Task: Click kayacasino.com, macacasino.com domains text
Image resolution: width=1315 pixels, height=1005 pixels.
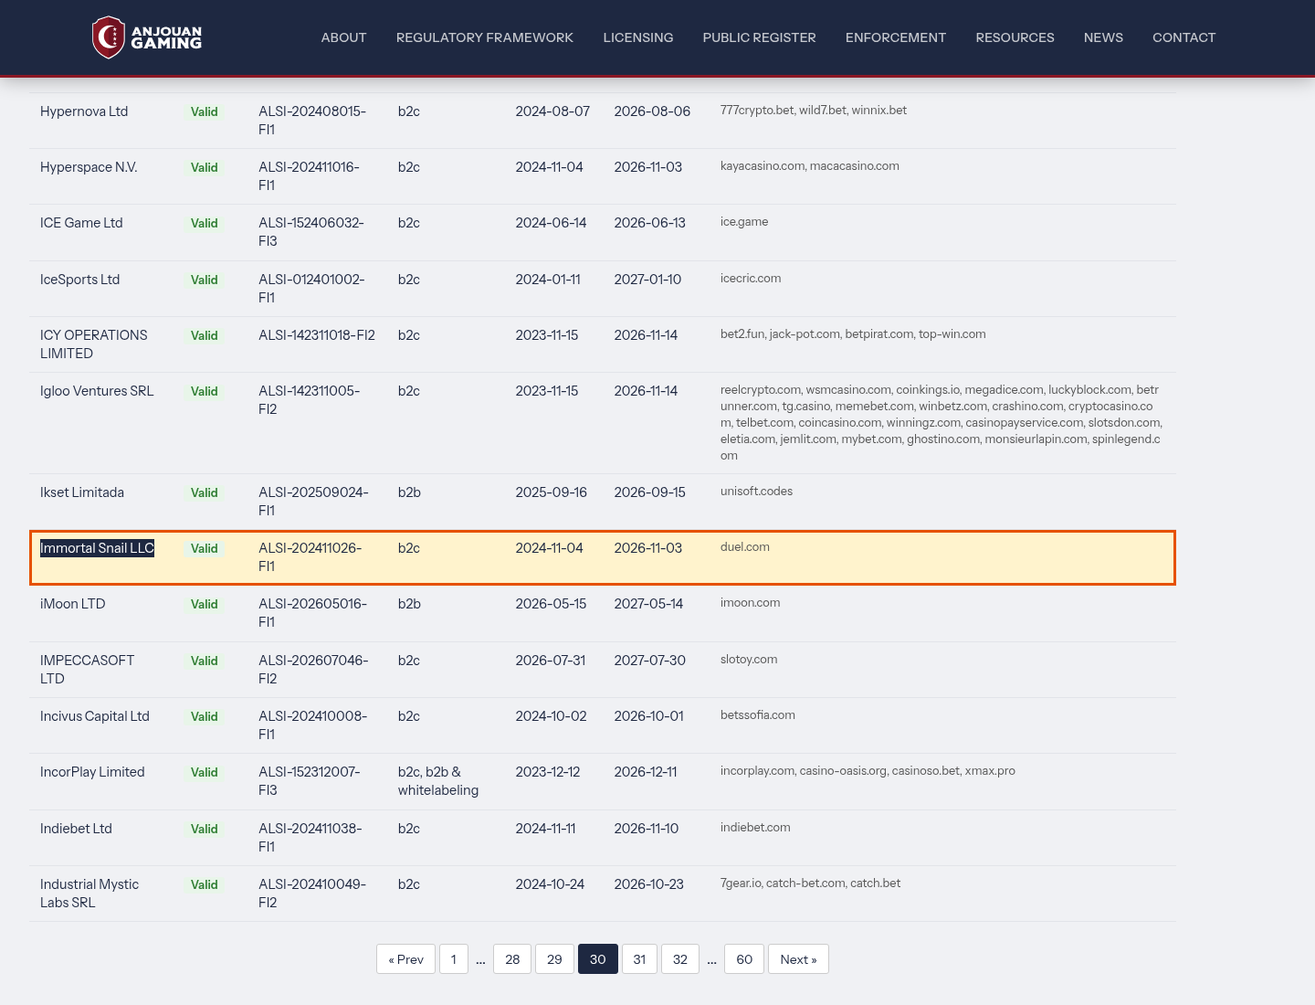Action: (x=810, y=166)
